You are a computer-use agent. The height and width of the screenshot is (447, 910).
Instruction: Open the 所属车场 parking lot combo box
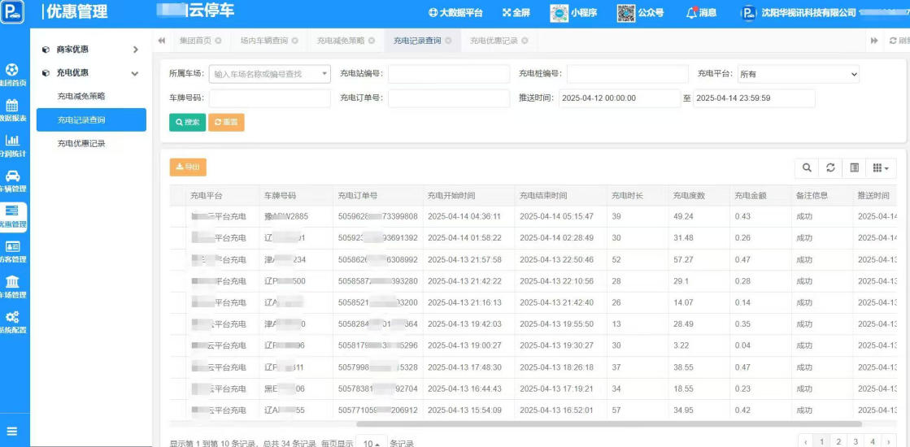[270, 74]
